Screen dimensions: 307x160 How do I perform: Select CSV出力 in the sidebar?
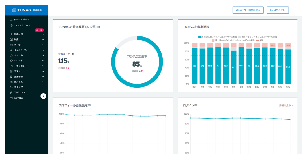[x=19, y=98]
